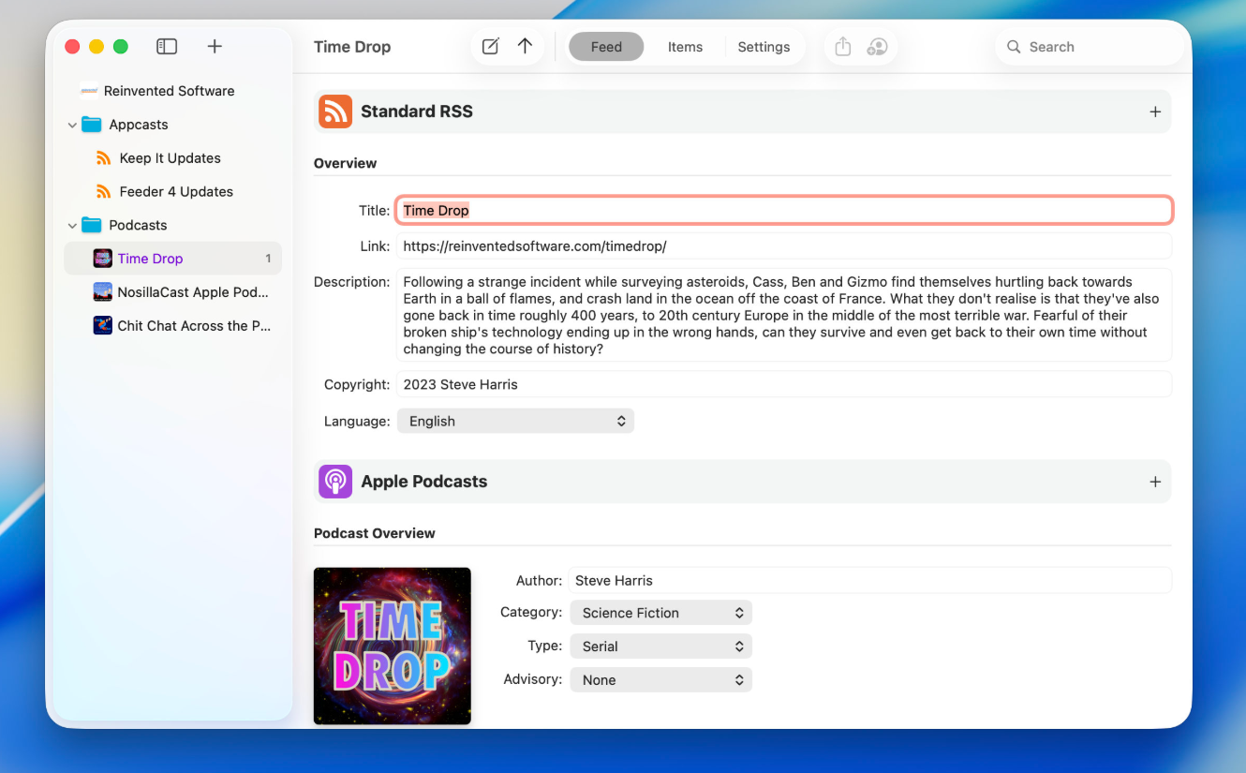1246x773 pixels.
Task: Click the compose new item icon
Action: point(490,47)
